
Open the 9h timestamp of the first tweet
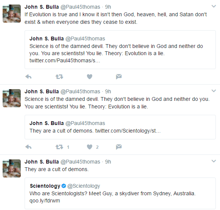[x=108, y=7]
